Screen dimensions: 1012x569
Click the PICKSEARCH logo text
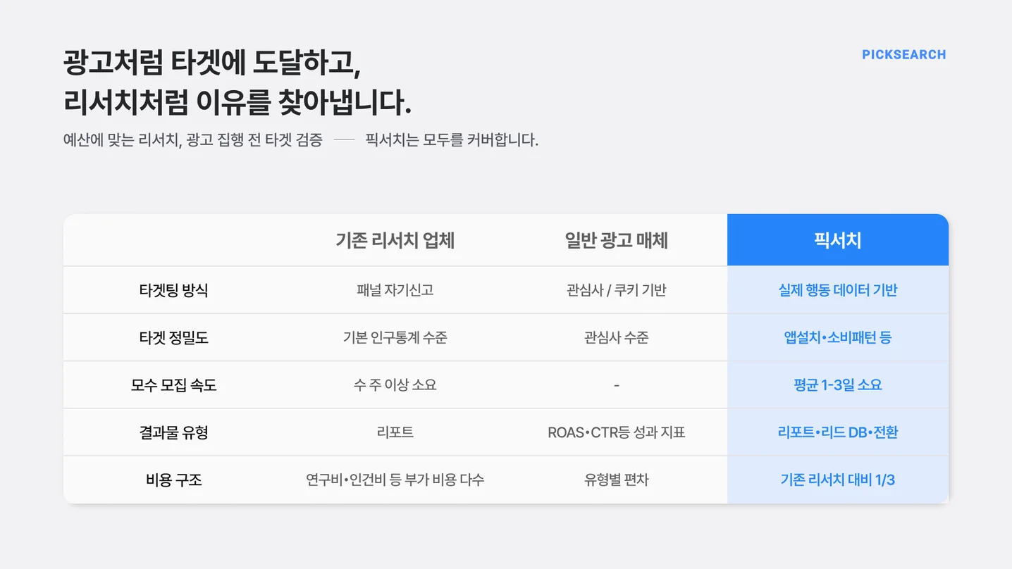[x=903, y=55]
